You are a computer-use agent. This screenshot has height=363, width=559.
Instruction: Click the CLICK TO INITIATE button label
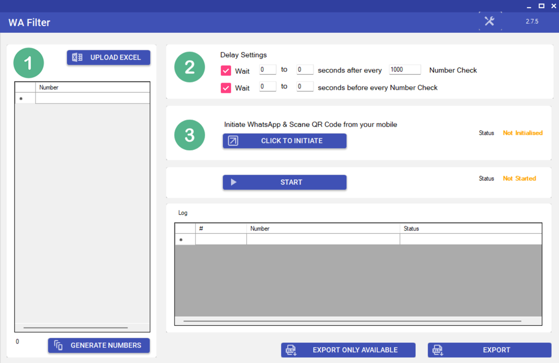coord(292,141)
